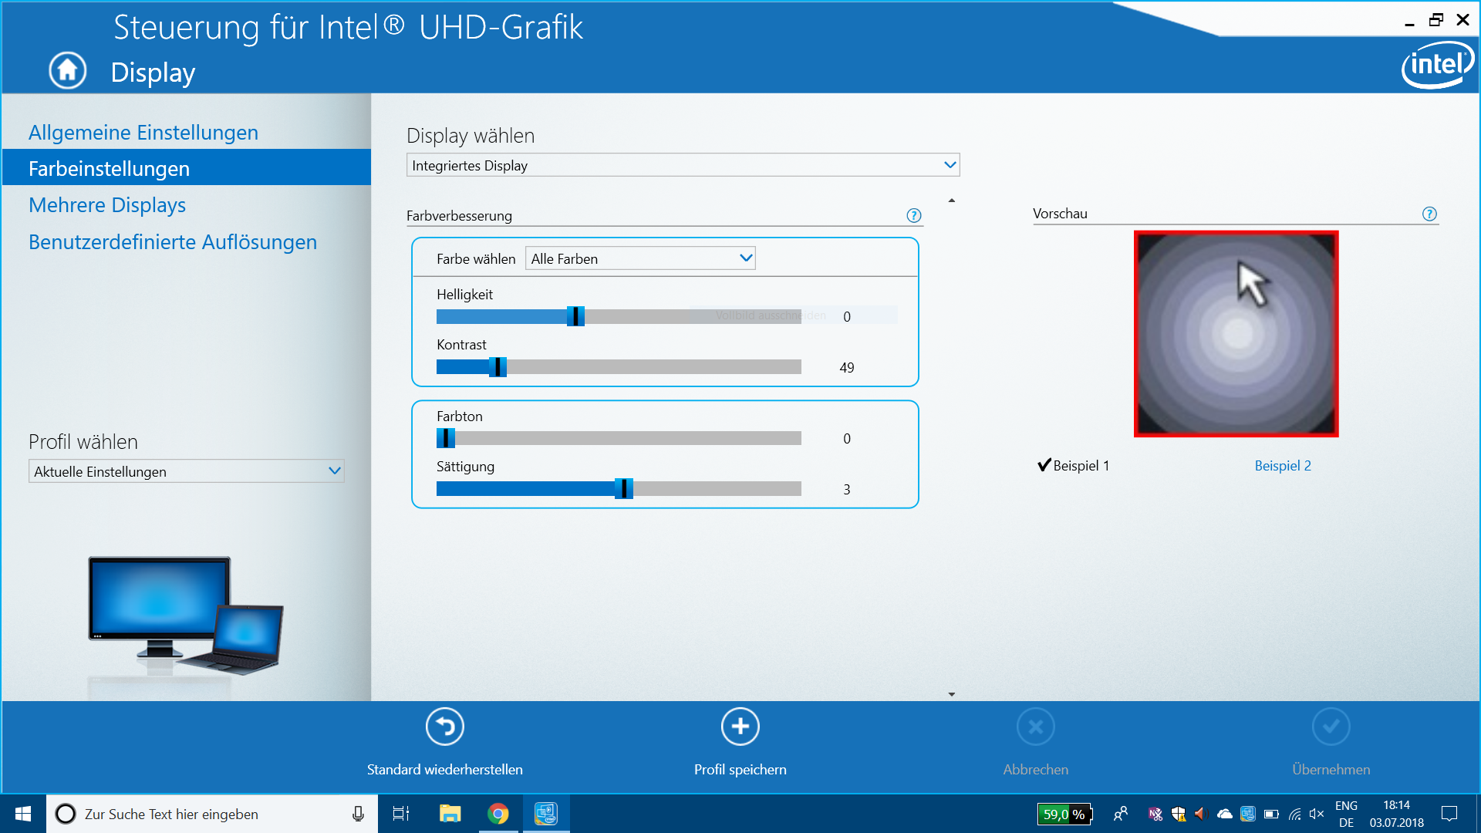Select Farbeinstellungen in sidebar

click(187, 168)
